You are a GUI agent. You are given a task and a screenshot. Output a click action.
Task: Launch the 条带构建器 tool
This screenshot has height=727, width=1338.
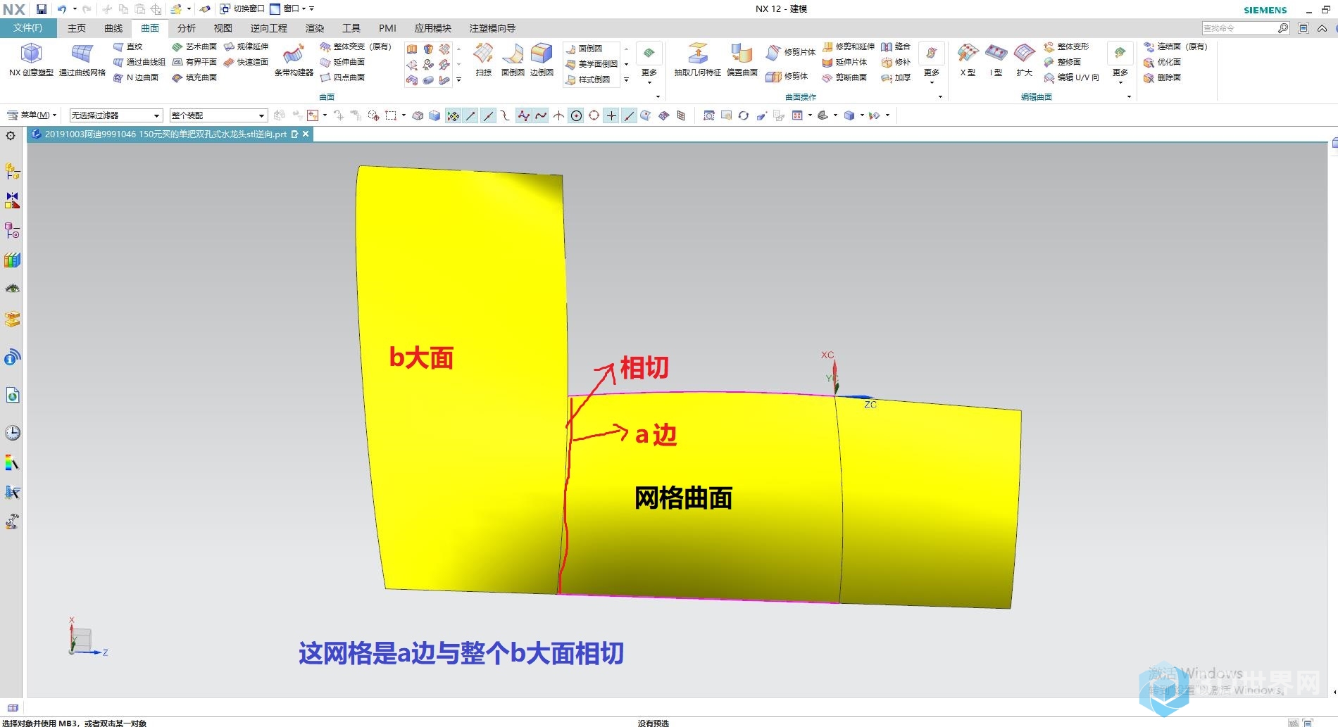click(294, 59)
